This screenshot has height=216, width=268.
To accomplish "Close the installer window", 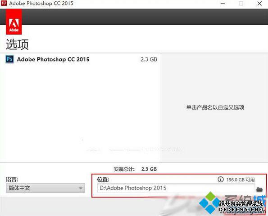I will [259, 4].
